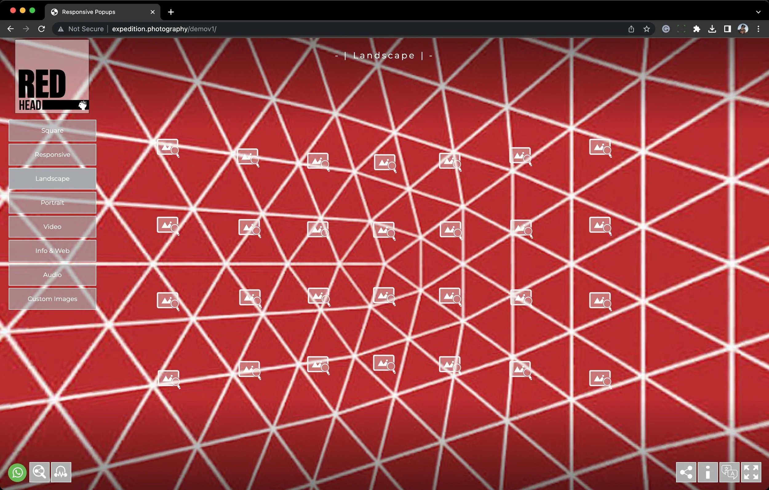Toggle the headphones audio icon
The width and height of the screenshot is (769, 490).
[x=61, y=472]
